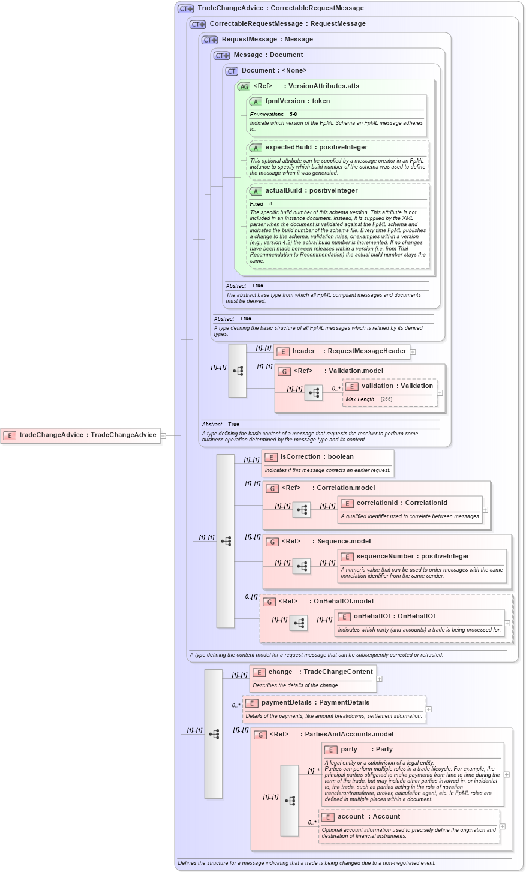Click the TradeChangeAdvice complex type icon
This screenshot has width=526, height=872.
pos(186,8)
